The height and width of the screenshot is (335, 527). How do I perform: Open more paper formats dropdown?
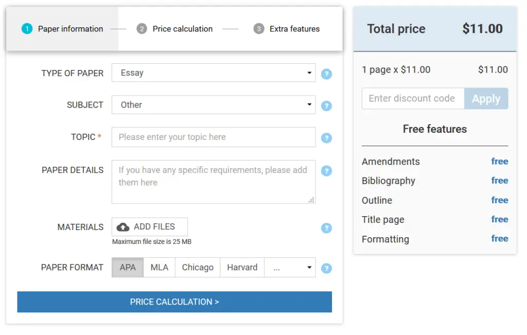pyautogui.click(x=290, y=268)
